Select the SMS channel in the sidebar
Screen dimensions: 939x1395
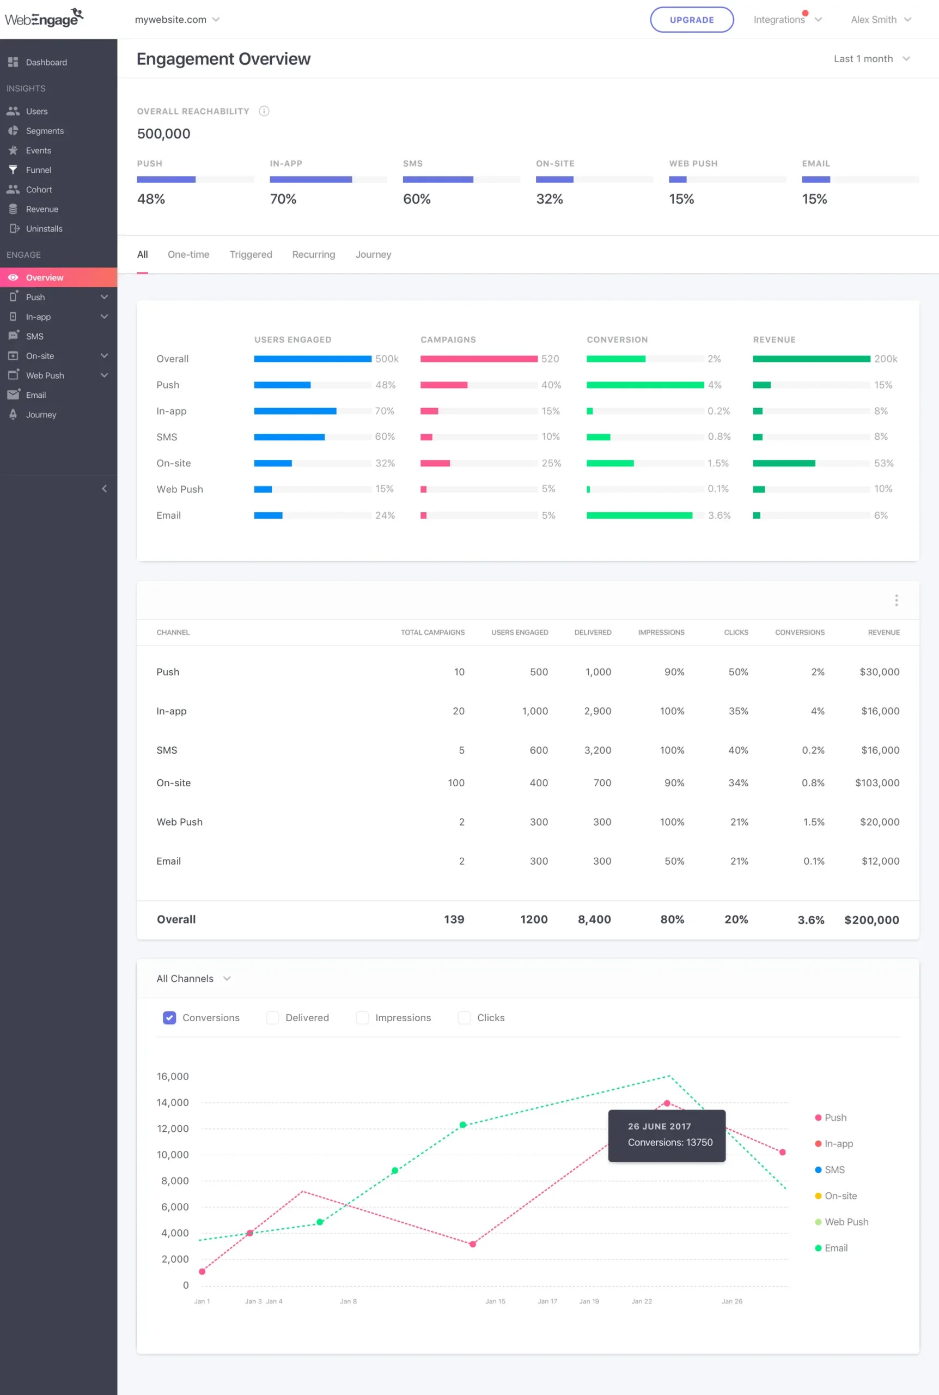pyautogui.click(x=34, y=336)
